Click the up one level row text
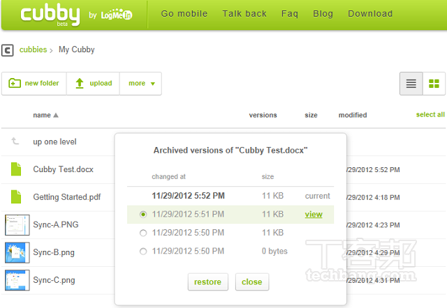The height and width of the screenshot is (308, 447). pos(54,141)
